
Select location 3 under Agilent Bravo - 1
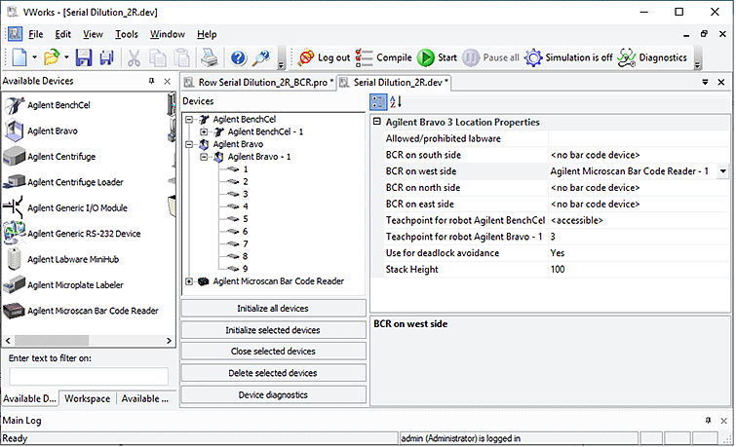tap(245, 194)
